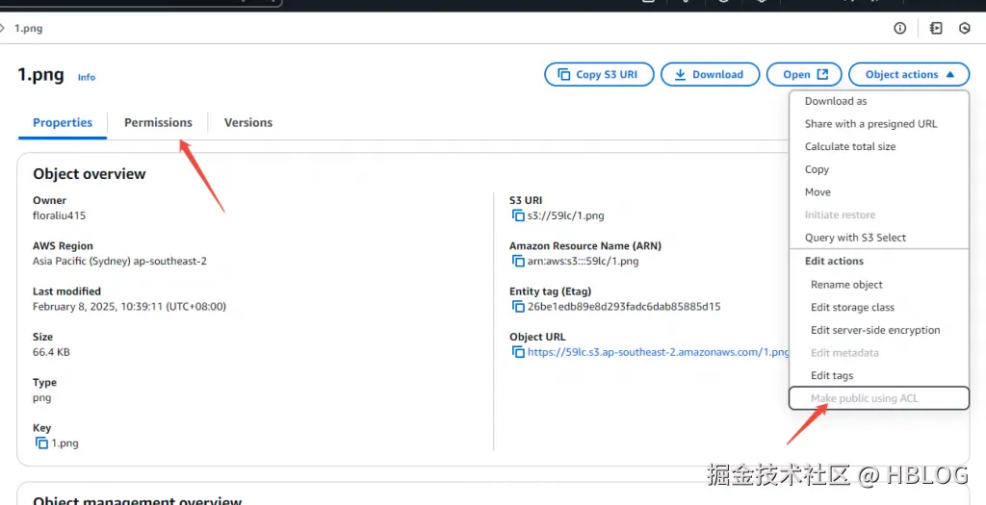
Task: Click Copy S3 URI button
Action: (599, 74)
